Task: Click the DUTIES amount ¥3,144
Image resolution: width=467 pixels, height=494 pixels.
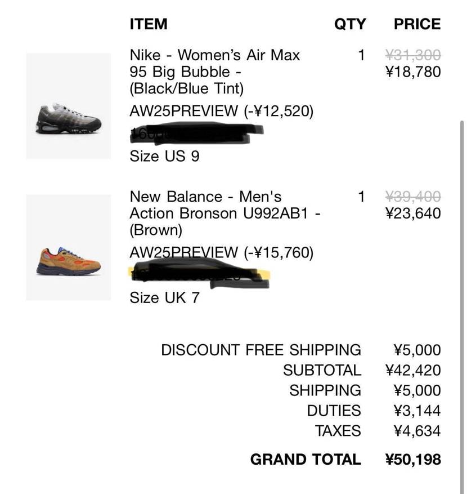Action: click(x=417, y=411)
